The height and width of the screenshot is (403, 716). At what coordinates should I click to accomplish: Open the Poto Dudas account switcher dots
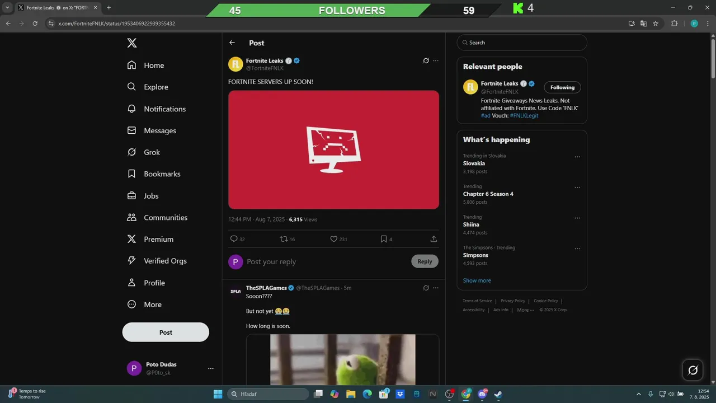point(211,368)
